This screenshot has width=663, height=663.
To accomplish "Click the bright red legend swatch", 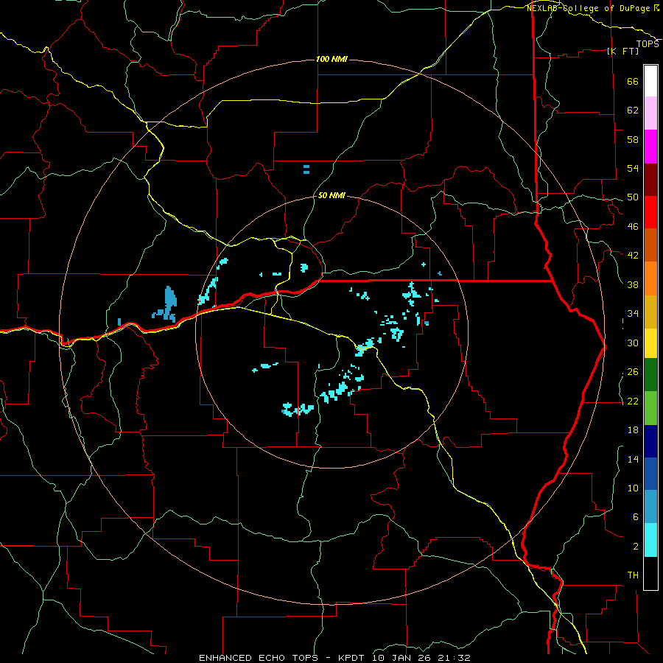I will (x=650, y=212).
